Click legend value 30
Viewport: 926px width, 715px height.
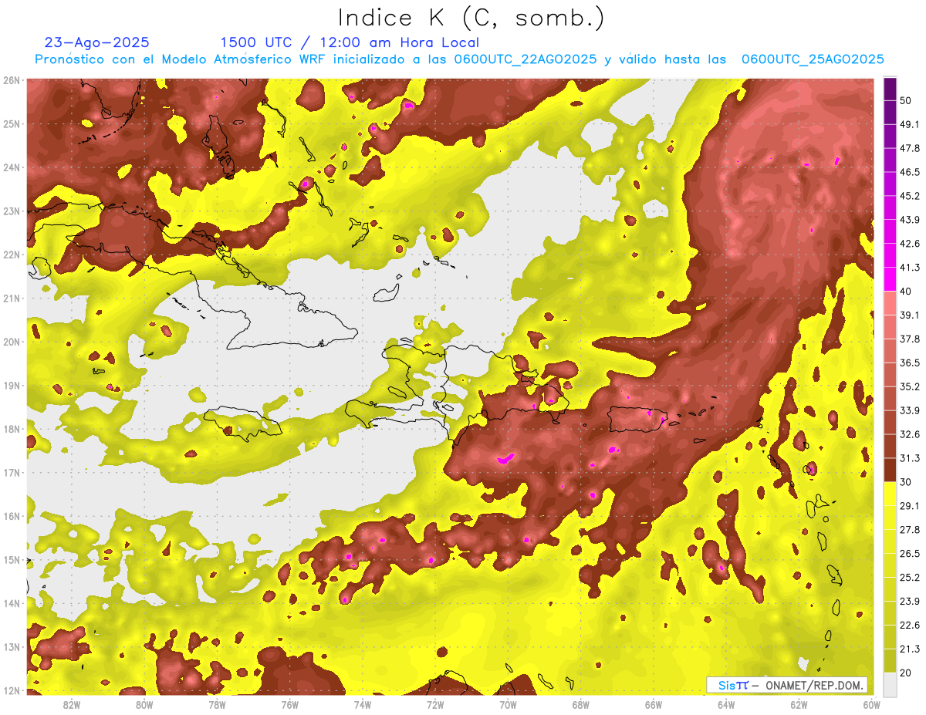906,482
